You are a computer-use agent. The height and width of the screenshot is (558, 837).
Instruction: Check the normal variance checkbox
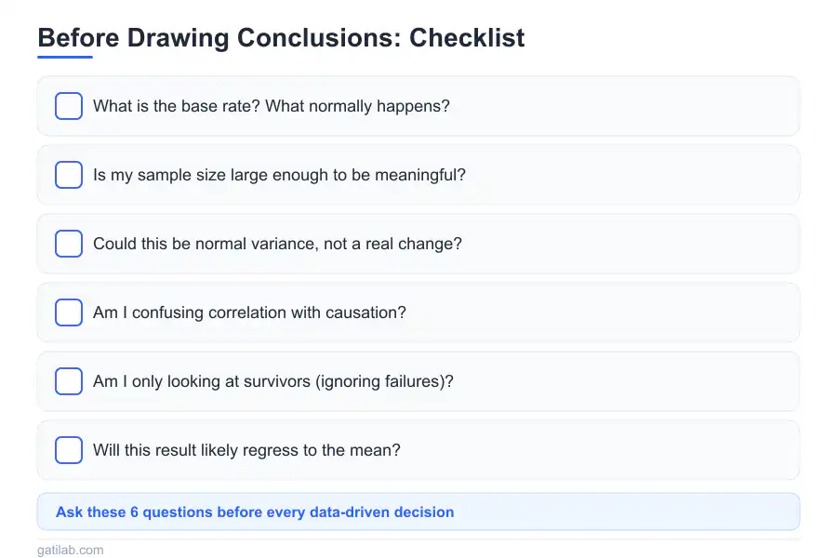pyautogui.click(x=68, y=244)
